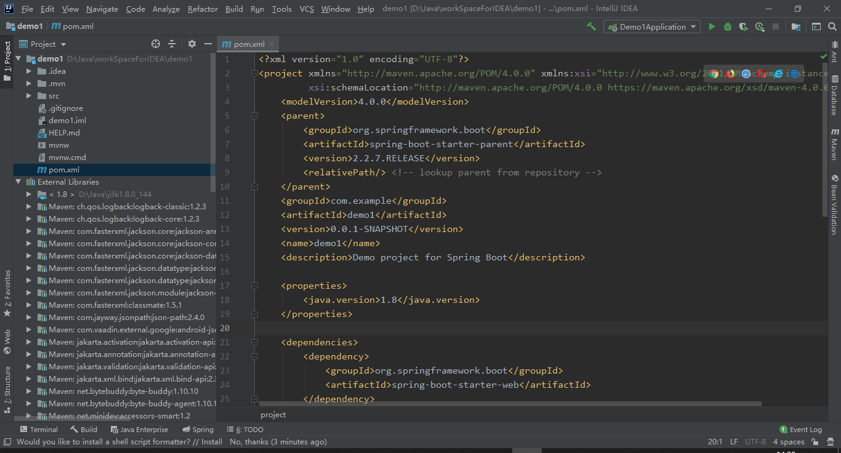Close the pom.xml editor tab

(x=272, y=44)
